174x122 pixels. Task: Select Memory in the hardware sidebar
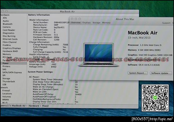point(7,54)
